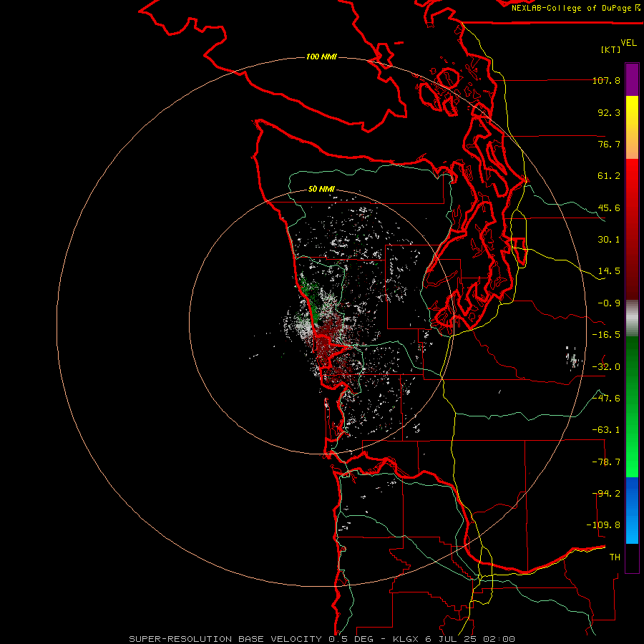This screenshot has height=644, width=644.
Task: Click the yellow-orange color bar segment
Action: (x=632, y=127)
